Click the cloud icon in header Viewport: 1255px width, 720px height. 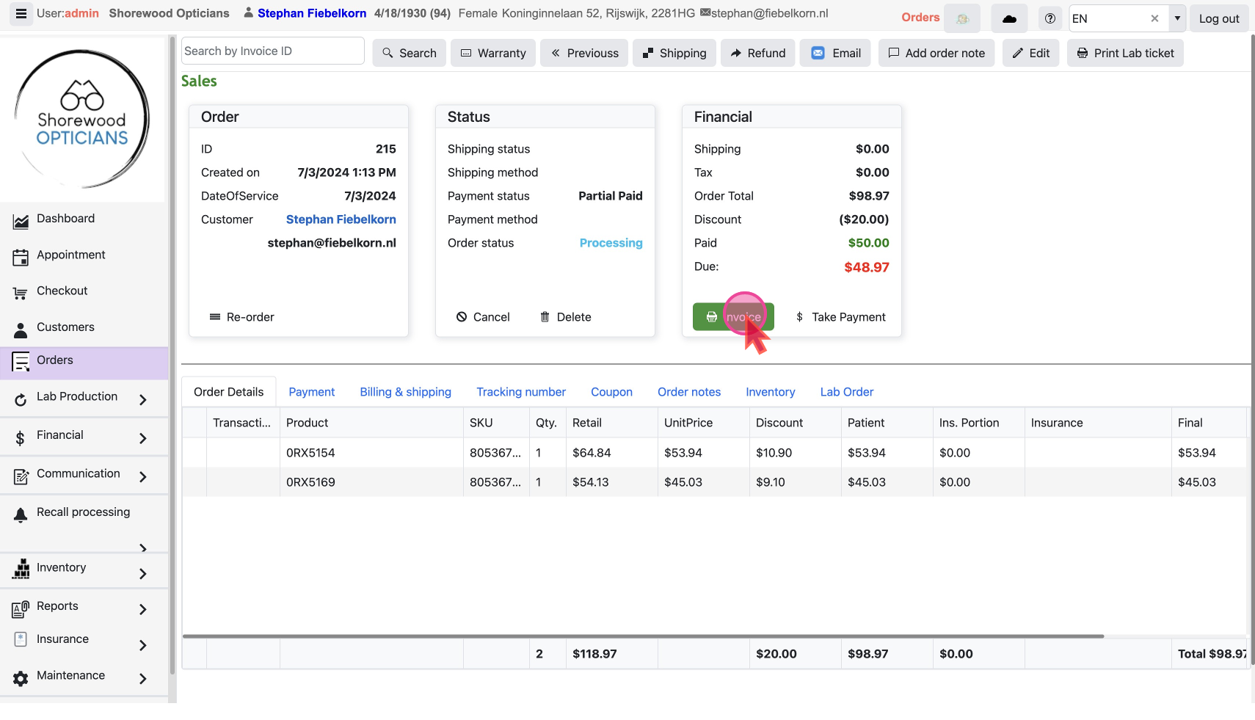click(x=1009, y=19)
